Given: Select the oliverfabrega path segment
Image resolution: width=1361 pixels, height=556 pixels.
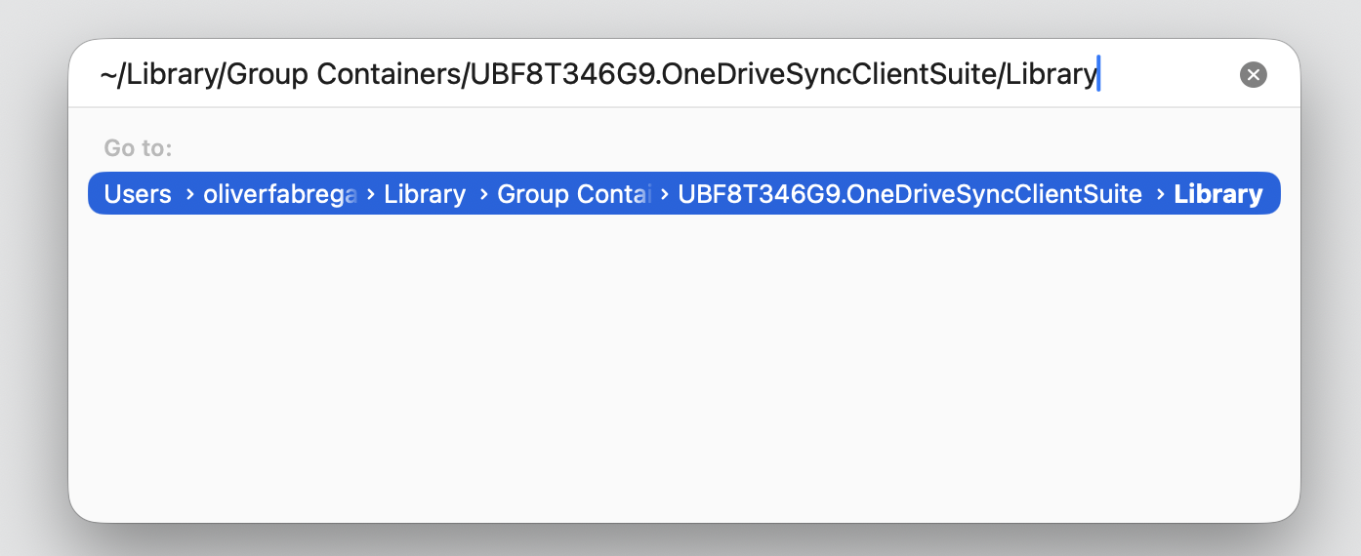Looking at the screenshot, I should [279, 194].
